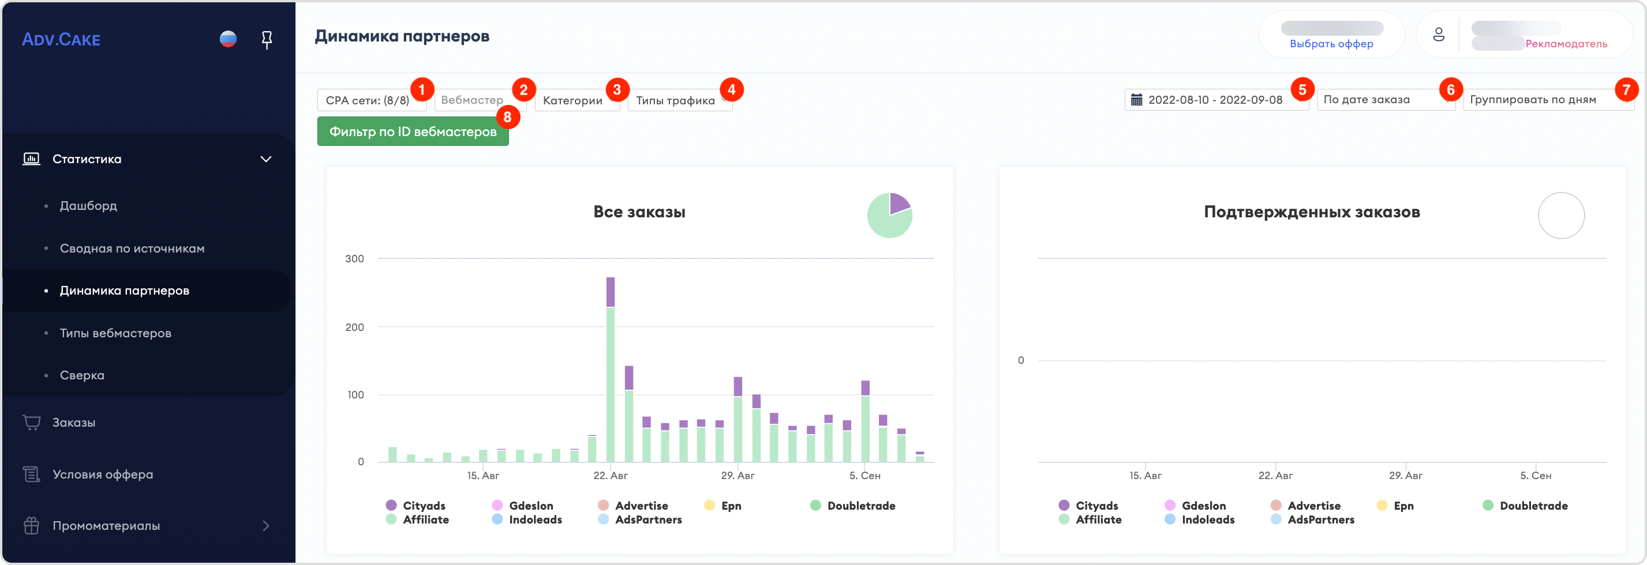The height and width of the screenshot is (565, 1647).
Task: Toggle Doubletrade series in Все заказы legend
Action: point(853,506)
